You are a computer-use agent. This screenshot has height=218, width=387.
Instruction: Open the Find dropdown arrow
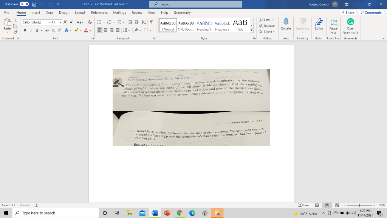click(273, 20)
